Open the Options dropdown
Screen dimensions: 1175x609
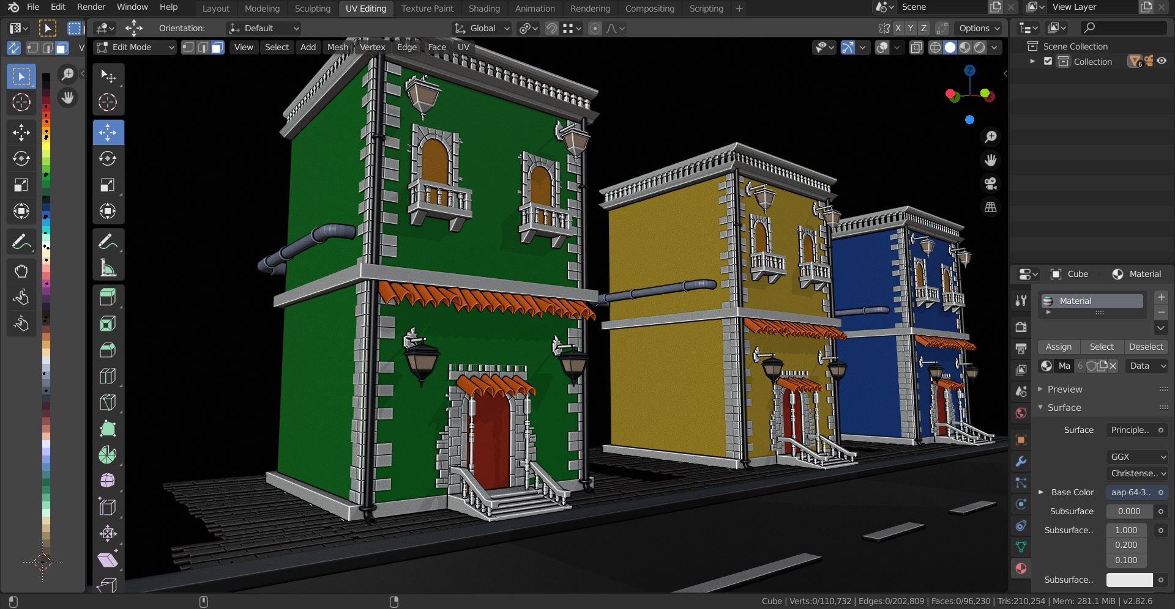979,28
